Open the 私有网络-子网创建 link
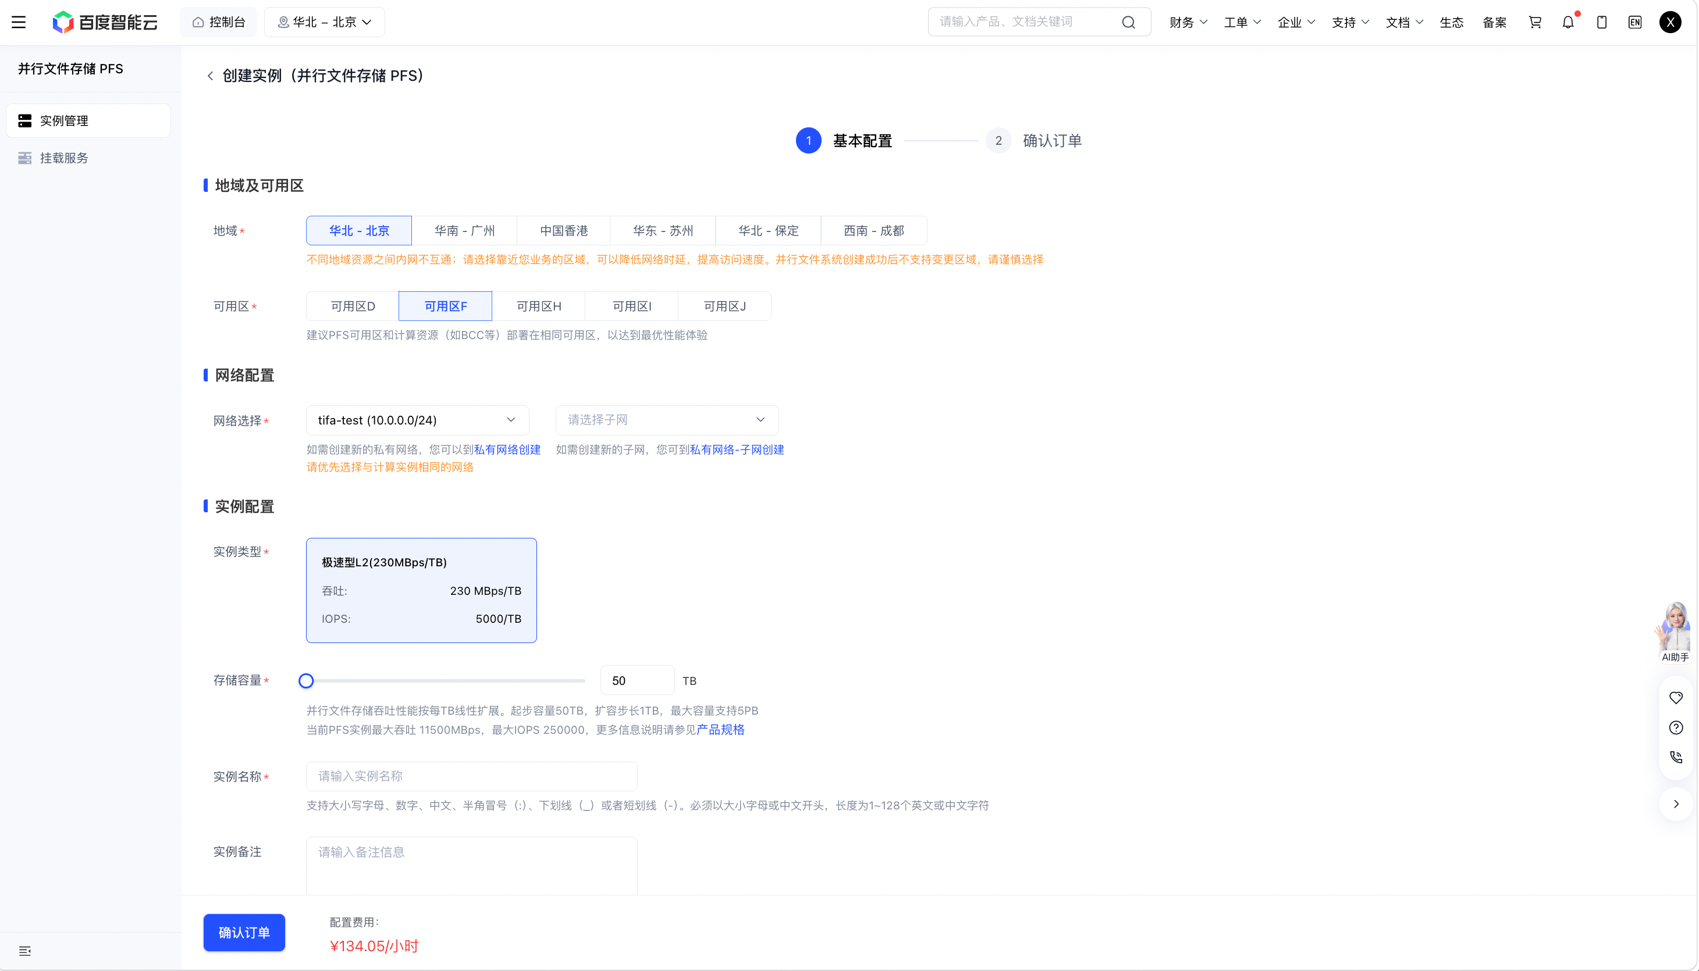Screen dimensions: 1699x971 coord(737,450)
